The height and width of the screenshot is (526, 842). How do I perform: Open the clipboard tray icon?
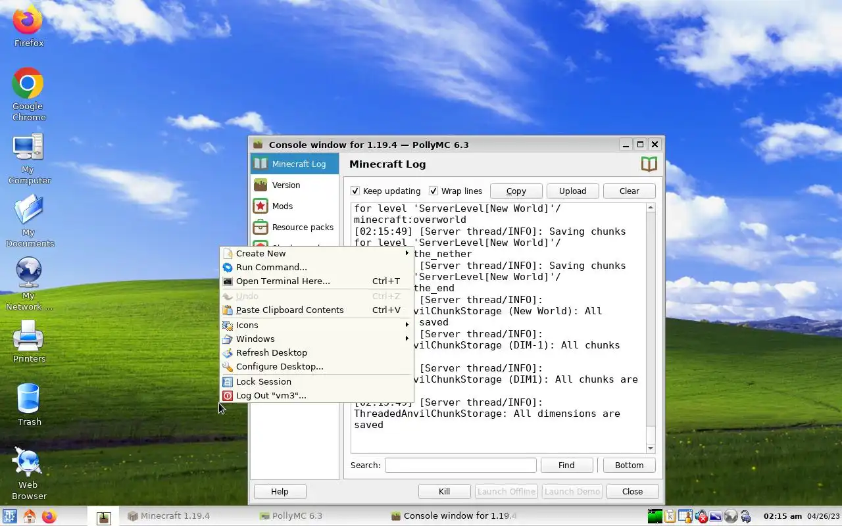pyautogui.click(x=670, y=517)
